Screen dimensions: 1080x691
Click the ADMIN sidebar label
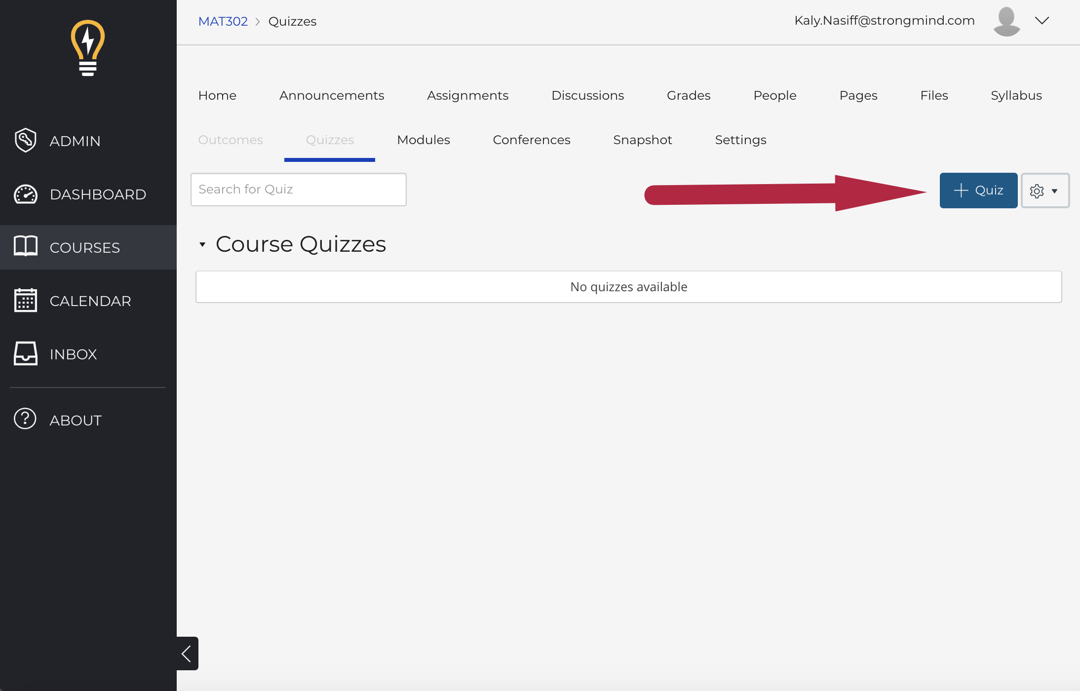(75, 141)
